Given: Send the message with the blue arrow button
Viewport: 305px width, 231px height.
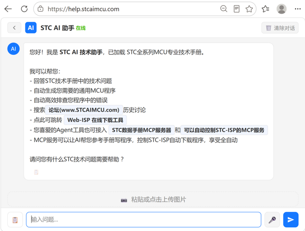Looking at the screenshot, I should (291, 220).
